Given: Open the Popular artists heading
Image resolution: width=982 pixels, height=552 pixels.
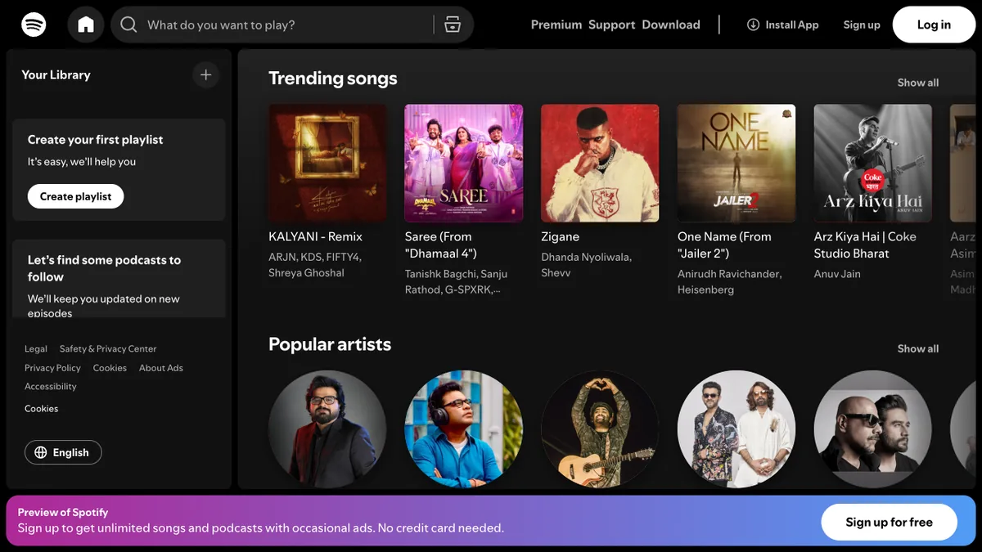Looking at the screenshot, I should 330,344.
